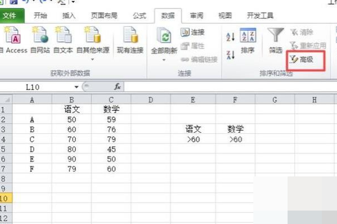Open Quick Access Toolbar customize dropdown
This screenshot has width=337, height=224.
coord(73,2)
